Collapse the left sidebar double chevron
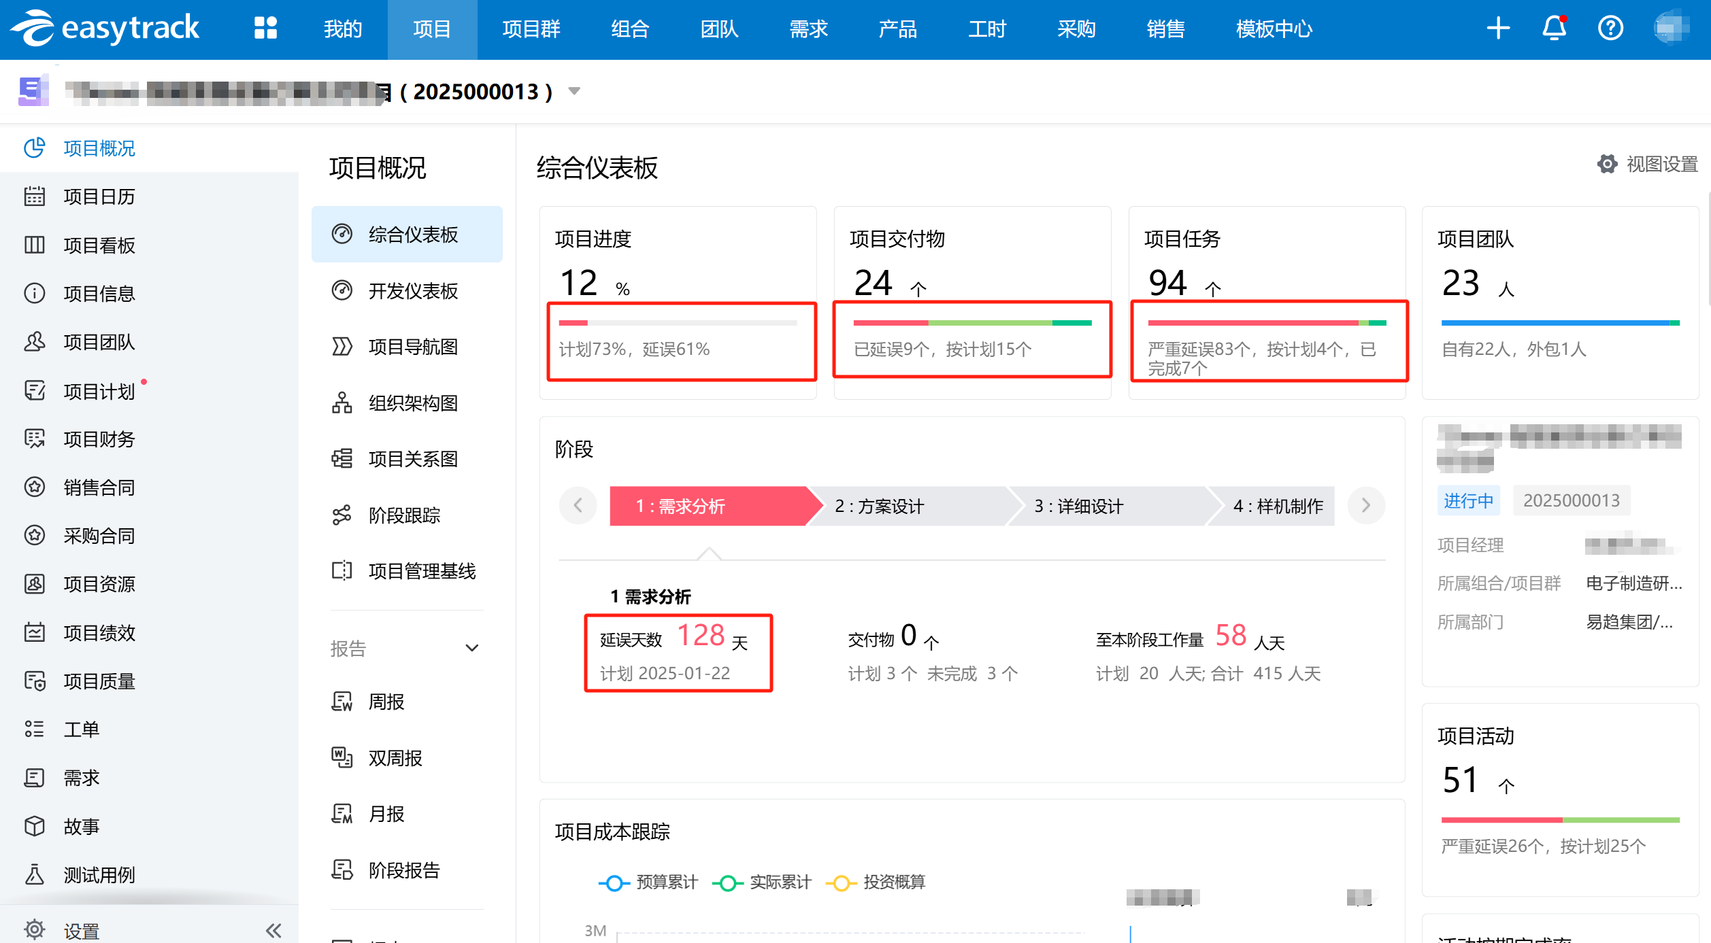Screen dimensions: 1711x943 [273, 930]
